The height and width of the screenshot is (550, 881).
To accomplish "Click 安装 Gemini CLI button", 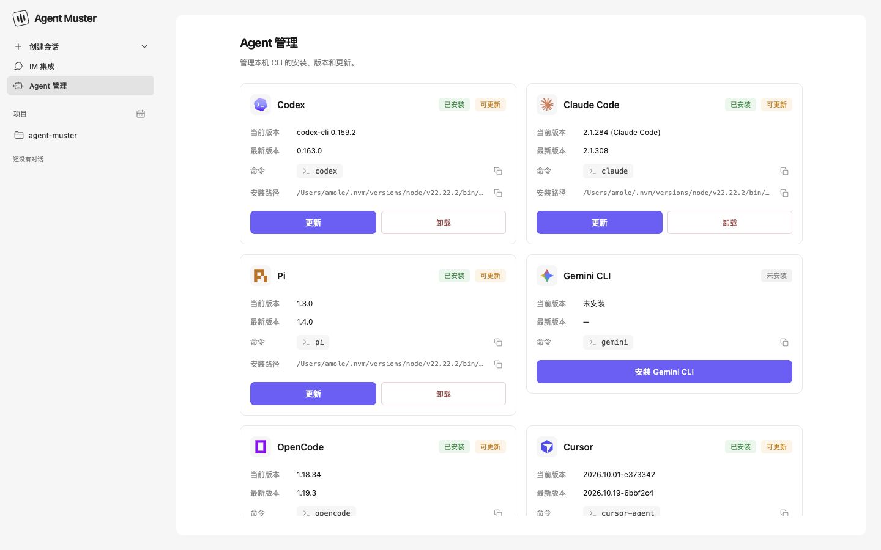I will 664,372.
